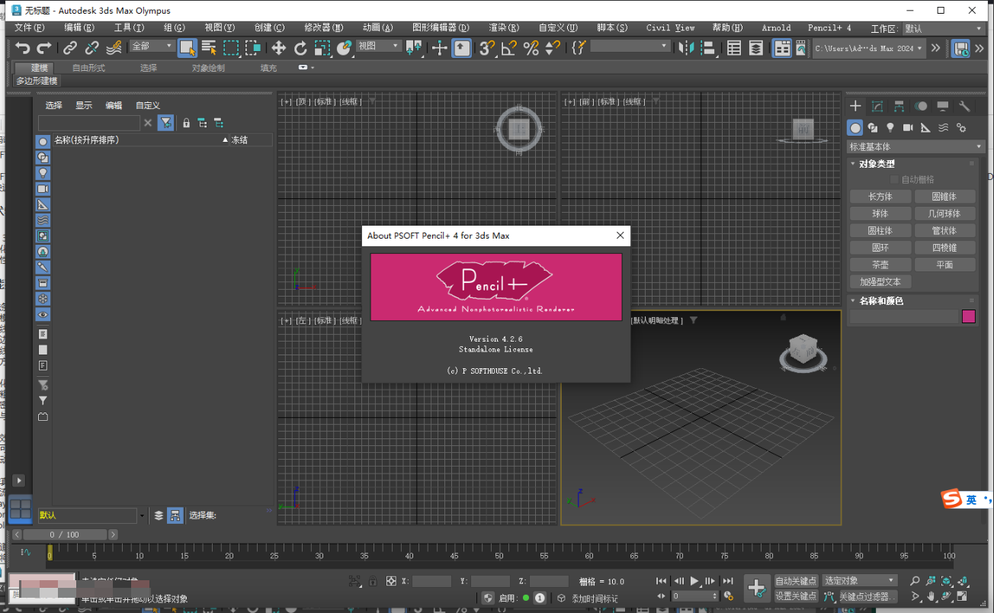Open the 选定对象 key filter dropdown
Screen dimensions: 994x613
859,581
